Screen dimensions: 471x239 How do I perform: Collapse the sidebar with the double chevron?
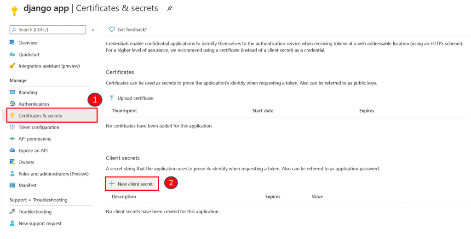click(x=93, y=30)
